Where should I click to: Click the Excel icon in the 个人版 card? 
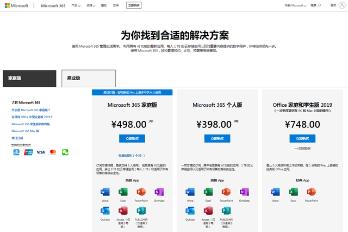click(x=208, y=192)
